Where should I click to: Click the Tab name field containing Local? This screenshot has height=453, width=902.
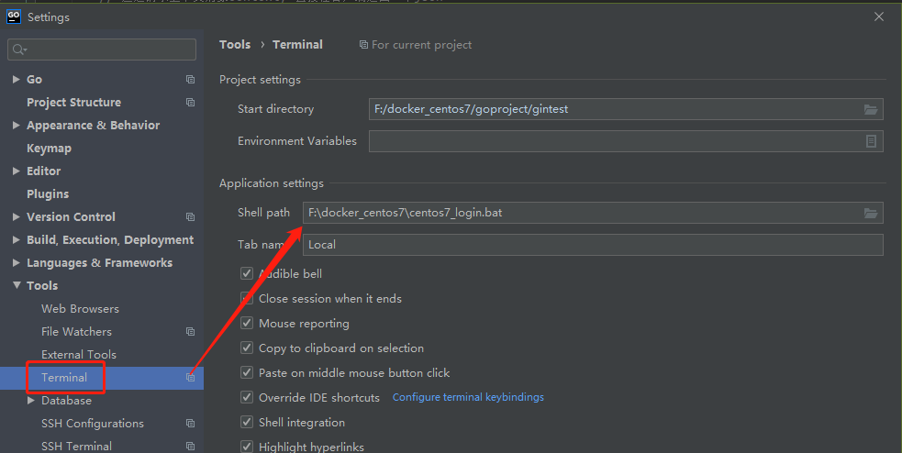click(593, 245)
